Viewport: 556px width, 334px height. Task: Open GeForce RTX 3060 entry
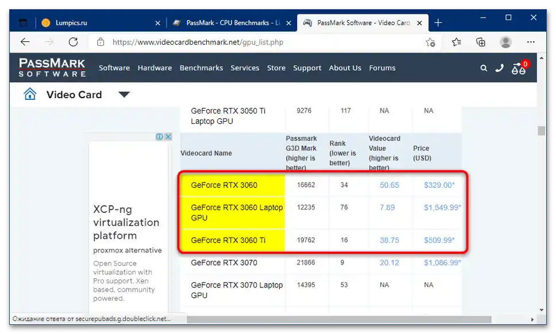pos(224,185)
